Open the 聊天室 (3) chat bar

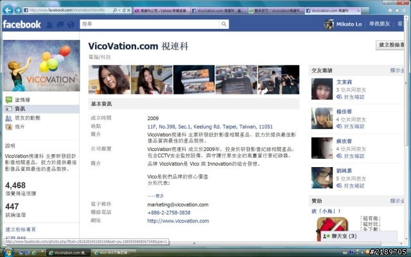[359, 236]
